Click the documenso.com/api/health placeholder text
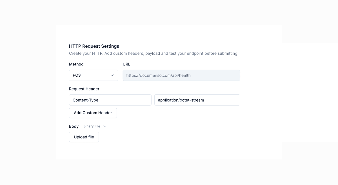Viewport: 338px width, 185px height. (x=158, y=75)
